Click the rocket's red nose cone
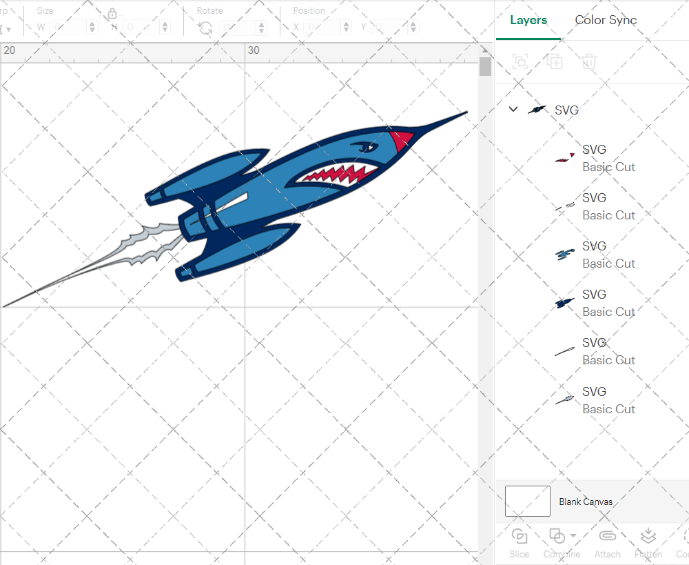The image size is (689, 565). click(x=401, y=140)
